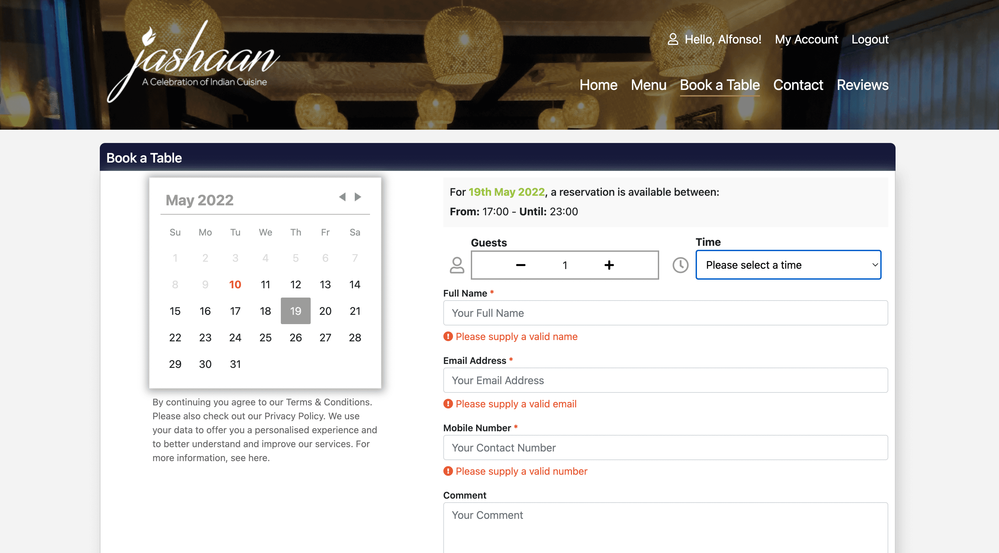This screenshot has height=553, width=999.
Task: Click inside the Your Comment box
Action: 665,528
